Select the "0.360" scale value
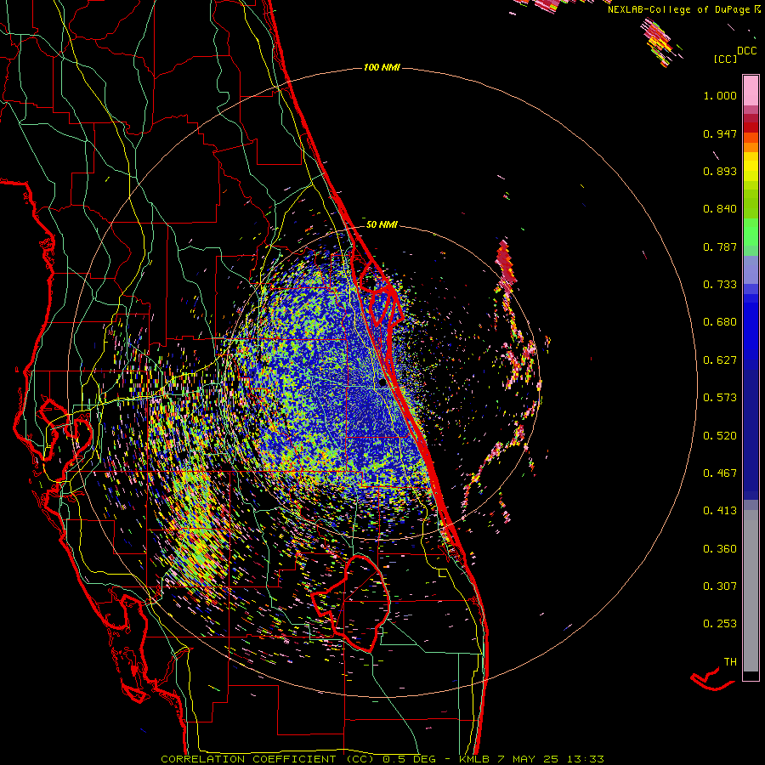Viewport: 765px width, 765px height. [x=720, y=549]
